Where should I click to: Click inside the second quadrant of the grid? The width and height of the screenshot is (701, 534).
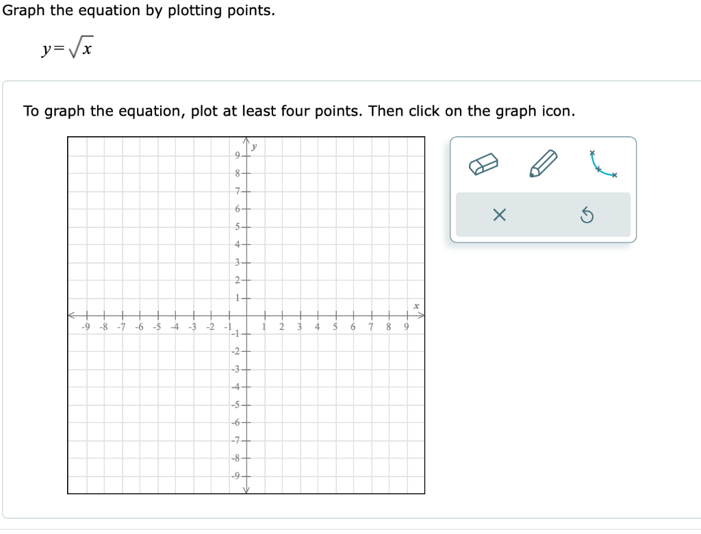[x=157, y=226]
